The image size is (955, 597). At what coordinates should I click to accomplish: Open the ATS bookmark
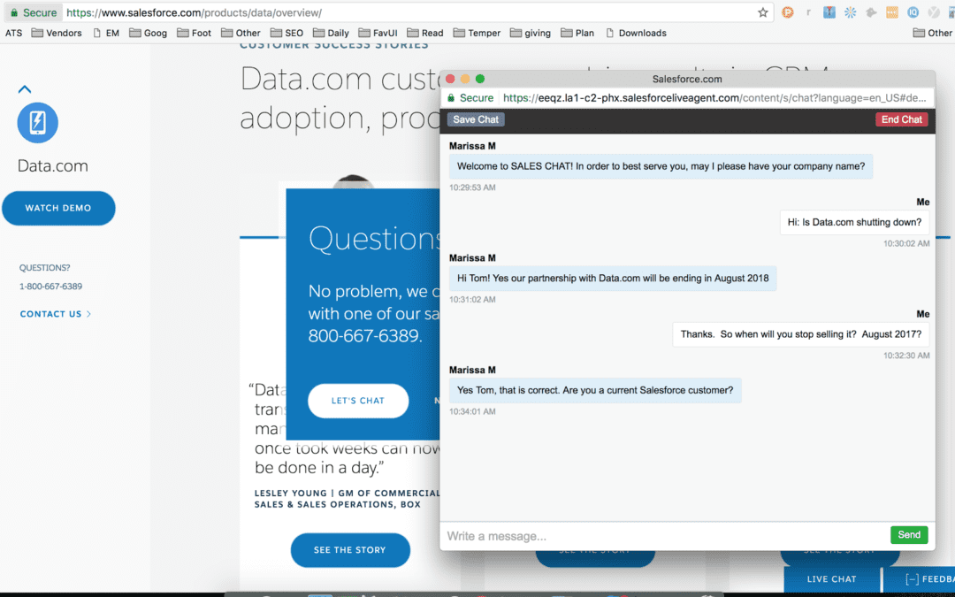13,33
